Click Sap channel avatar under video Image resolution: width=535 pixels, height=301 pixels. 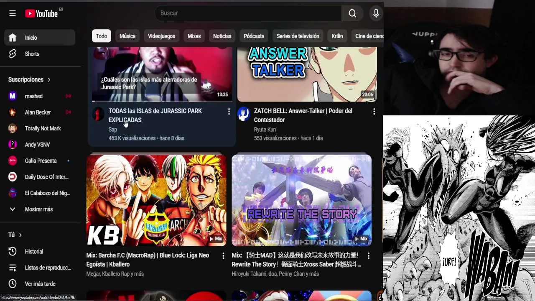pyautogui.click(x=98, y=114)
